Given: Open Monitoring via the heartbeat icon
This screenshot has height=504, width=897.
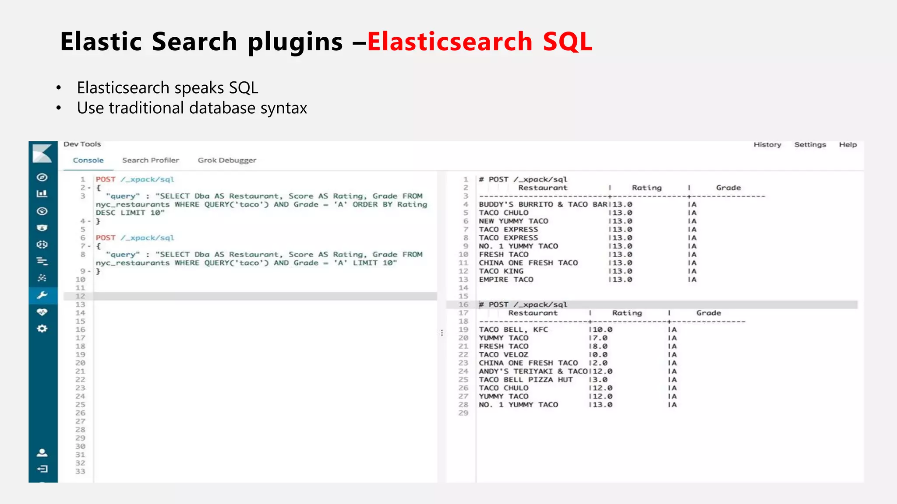Looking at the screenshot, I should click(x=42, y=312).
